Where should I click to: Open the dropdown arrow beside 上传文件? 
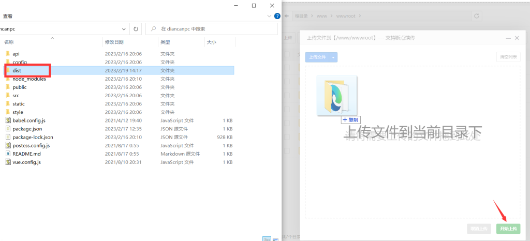tap(334, 57)
